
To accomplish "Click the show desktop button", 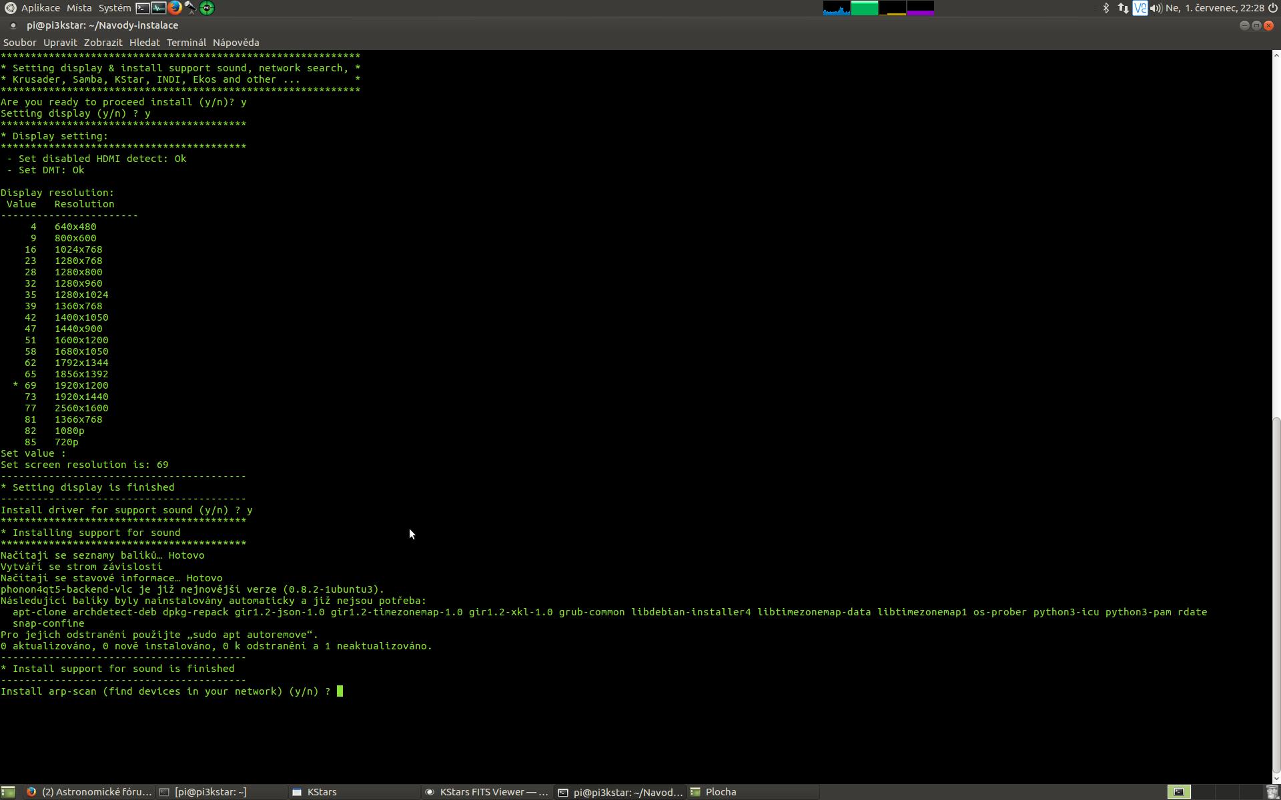I will (7, 792).
